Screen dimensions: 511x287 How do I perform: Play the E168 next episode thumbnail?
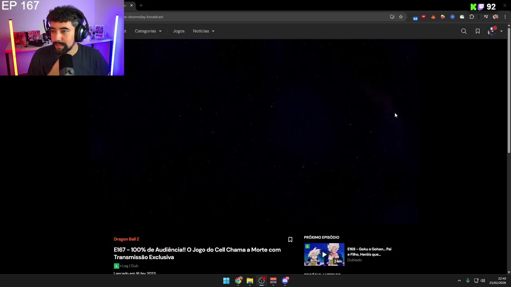pos(324,254)
